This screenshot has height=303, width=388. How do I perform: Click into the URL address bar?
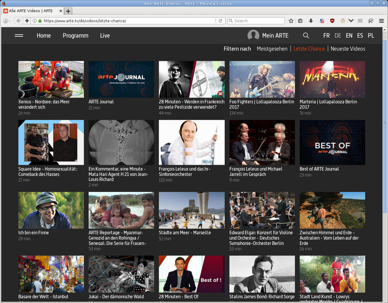[129, 21]
